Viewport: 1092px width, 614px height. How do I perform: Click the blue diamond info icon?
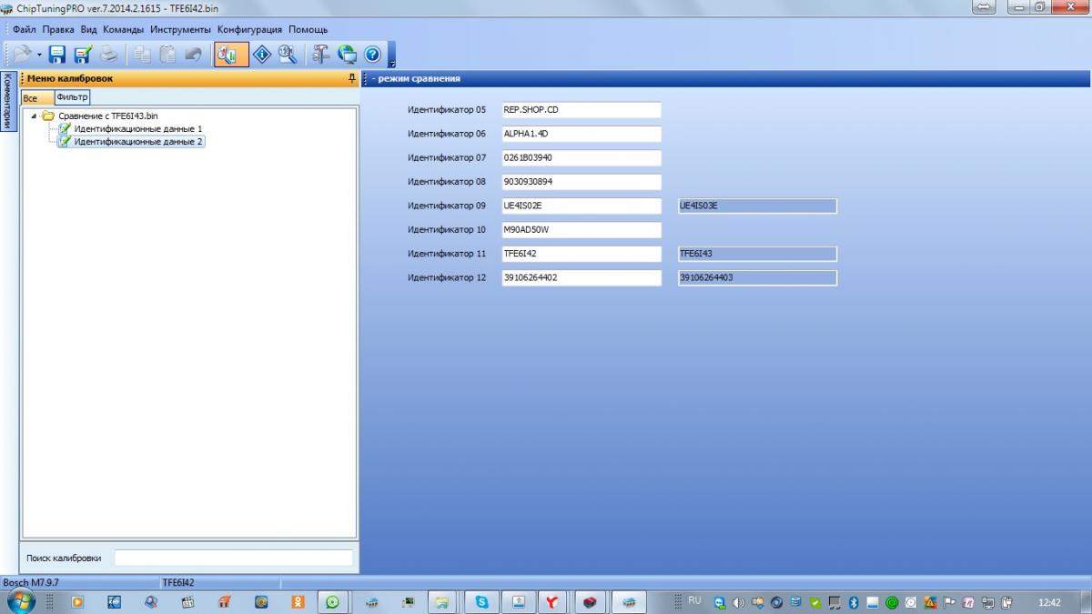[262, 55]
